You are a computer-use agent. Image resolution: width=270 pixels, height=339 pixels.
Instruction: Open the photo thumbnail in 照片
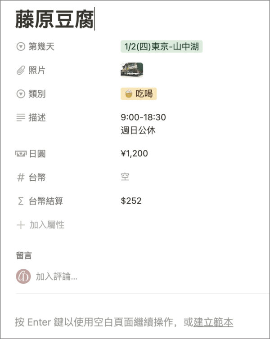pyautogui.click(x=132, y=70)
